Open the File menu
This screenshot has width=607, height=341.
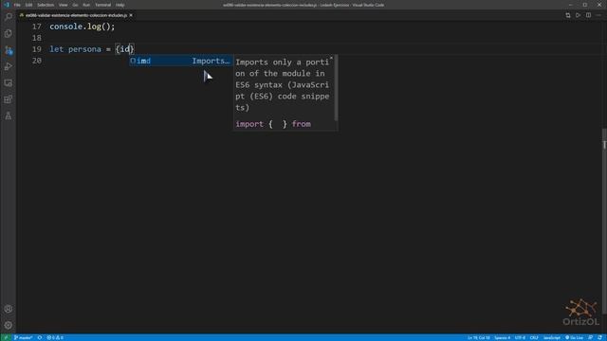(x=17, y=5)
